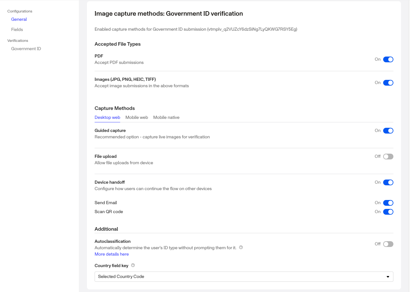
Task: Click dropdown arrow on Selected Country Code
Action: point(388,277)
